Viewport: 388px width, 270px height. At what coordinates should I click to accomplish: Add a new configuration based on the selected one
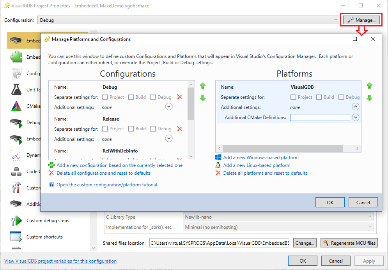click(x=119, y=165)
